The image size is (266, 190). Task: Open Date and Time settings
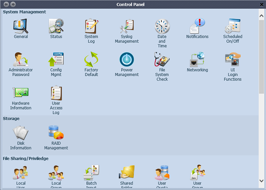(x=162, y=26)
